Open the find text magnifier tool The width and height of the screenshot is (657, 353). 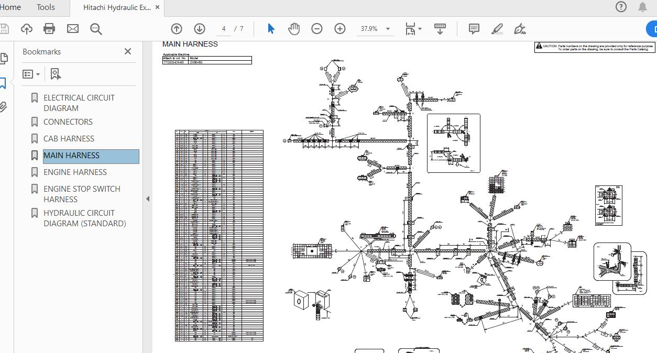(96, 29)
